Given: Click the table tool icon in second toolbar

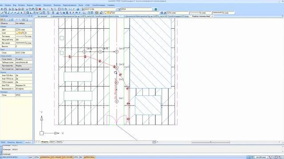Looking at the screenshot, I should coord(44,13).
